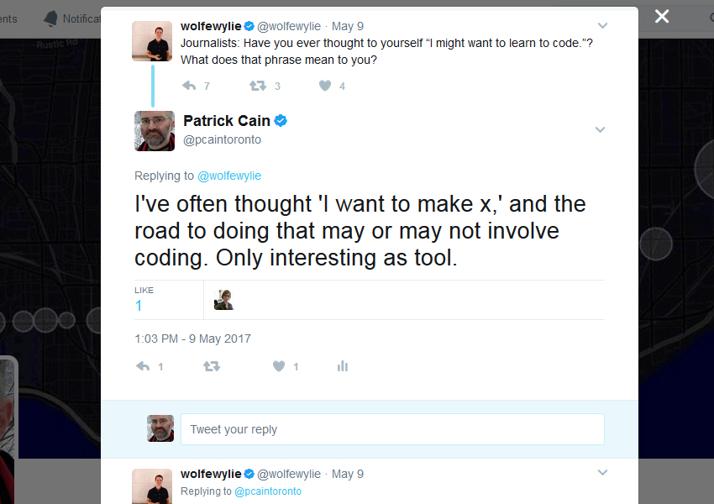Open the dropdown on Patrick Cain's tweet
This screenshot has height=504, width=714.
pyautogui.click(x=600, y=129)
